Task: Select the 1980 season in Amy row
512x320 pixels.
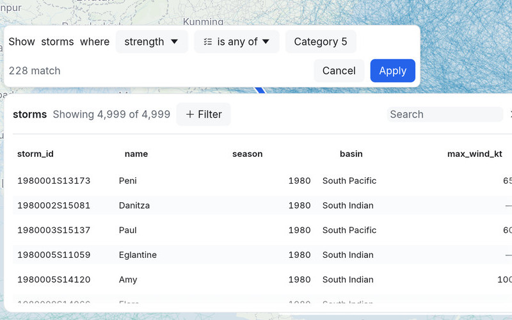Action: 300,280
